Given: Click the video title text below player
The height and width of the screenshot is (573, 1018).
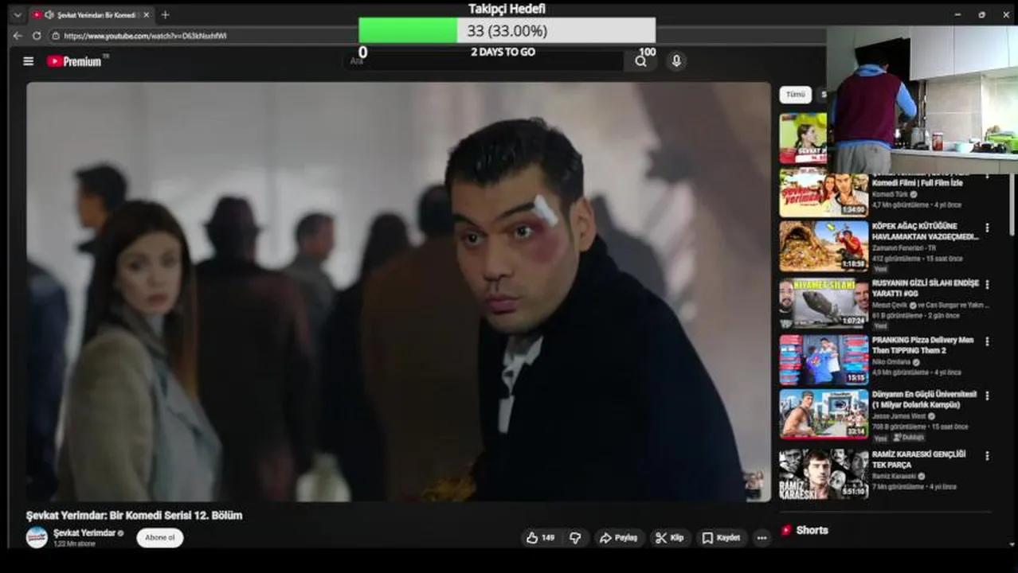Looking at the screenshot, I should tap(134, 516).
